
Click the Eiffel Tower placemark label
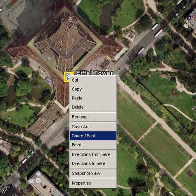click(x=94, y=73)
